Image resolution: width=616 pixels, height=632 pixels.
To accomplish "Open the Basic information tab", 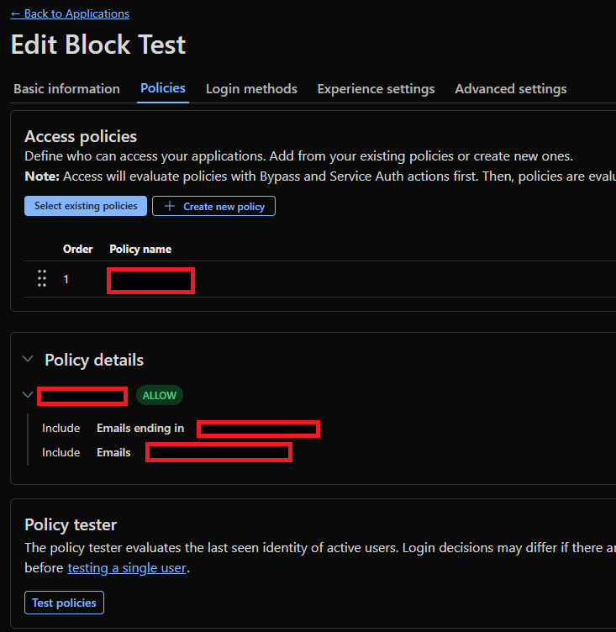I will [x=66, y=89].
